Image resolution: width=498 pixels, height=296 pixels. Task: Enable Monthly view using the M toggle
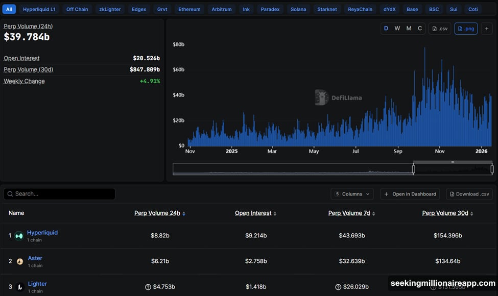[408, 28]
